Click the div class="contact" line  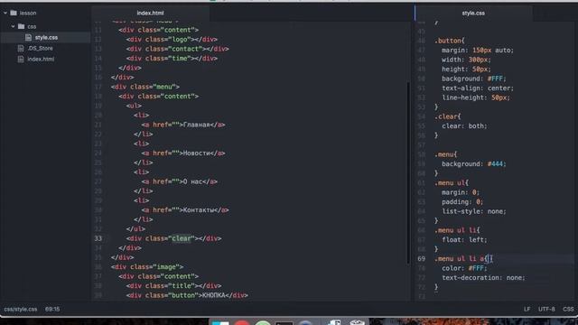[177, 49]
